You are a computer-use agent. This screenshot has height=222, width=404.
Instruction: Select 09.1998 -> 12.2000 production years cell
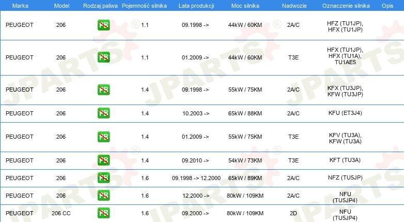coord(196,178)
